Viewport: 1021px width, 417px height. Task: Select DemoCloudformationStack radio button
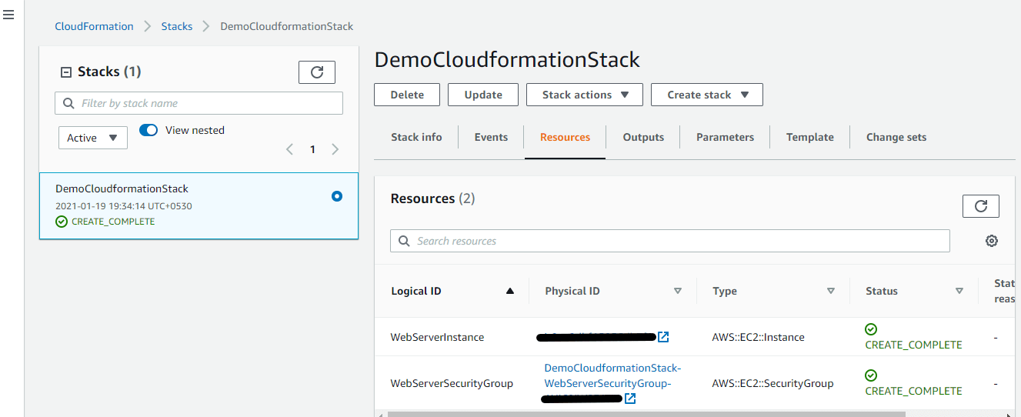coord(336,196)
